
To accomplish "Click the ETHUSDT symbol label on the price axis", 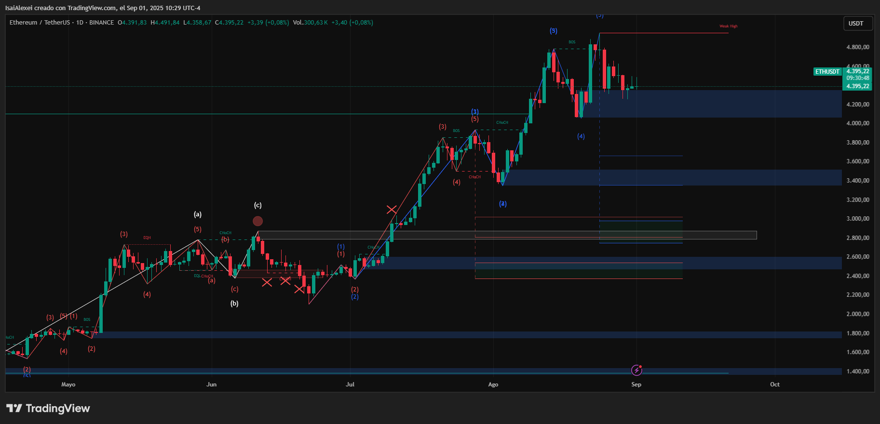I will point(827,72).
